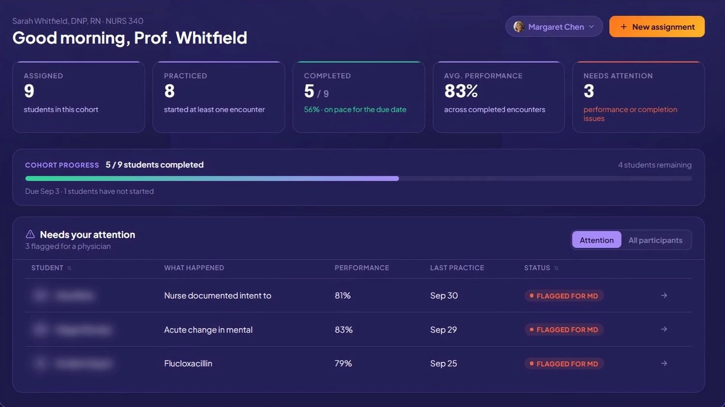
Task: Sort by the Status column icon
Action: [556, 268]
